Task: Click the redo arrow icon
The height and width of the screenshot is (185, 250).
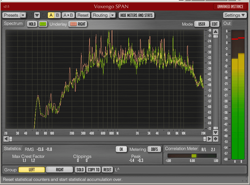Action: (44, 15)
